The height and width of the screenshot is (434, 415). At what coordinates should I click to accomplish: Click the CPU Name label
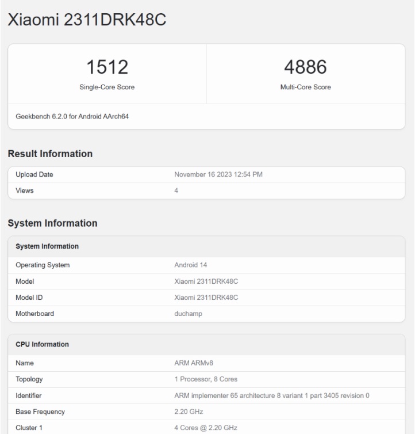click(x=25, y=363)
